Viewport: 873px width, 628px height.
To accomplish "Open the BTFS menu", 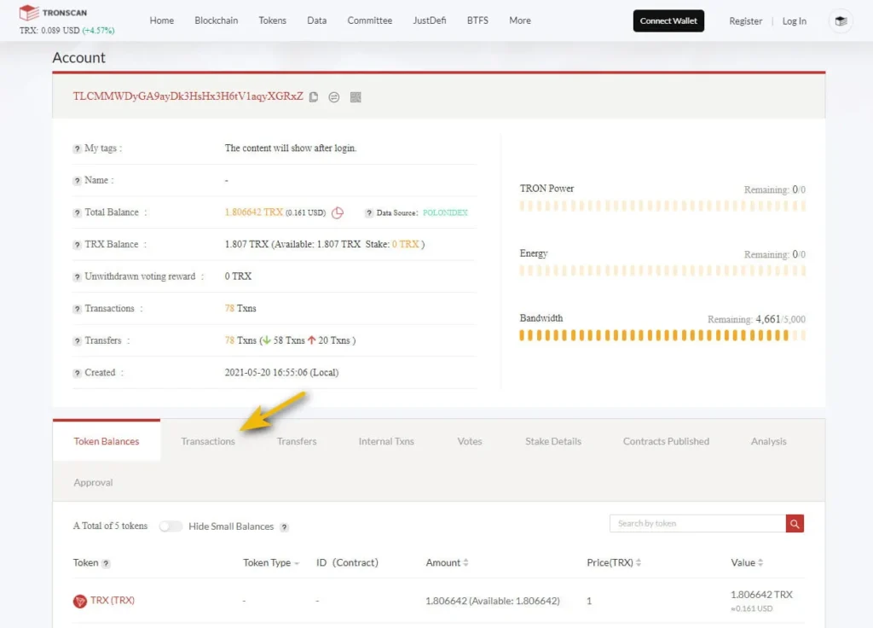I will click(477, 20).
